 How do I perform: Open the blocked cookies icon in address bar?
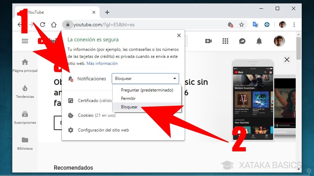point(231,25)
